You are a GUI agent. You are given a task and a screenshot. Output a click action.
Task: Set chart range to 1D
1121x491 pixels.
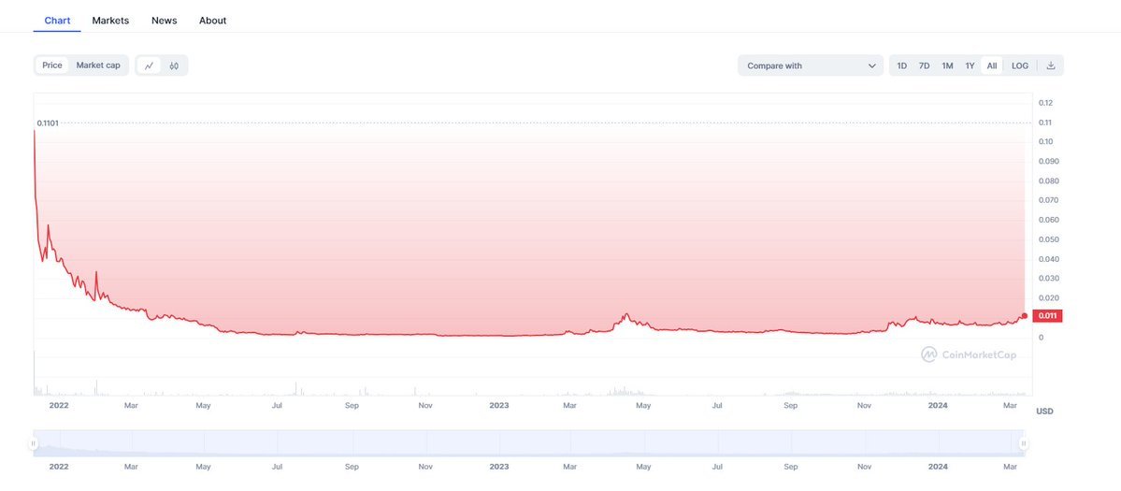(x=902, y=65)
